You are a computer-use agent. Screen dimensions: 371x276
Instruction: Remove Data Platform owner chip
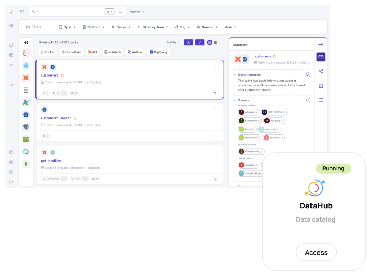[285, 112]
